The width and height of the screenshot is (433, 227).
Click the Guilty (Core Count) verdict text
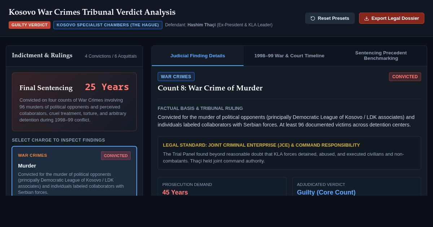(x=326, y=192)
